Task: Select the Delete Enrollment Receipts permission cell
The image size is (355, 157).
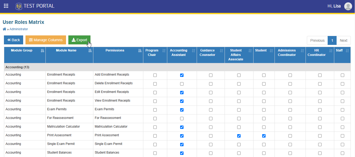Action: (118, 84)
